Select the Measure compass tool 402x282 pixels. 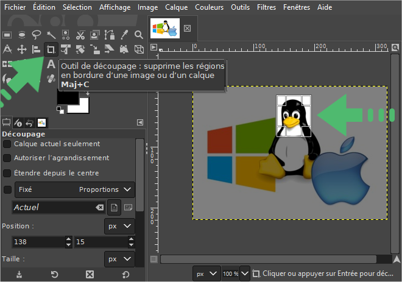click(x=7, y=49)
